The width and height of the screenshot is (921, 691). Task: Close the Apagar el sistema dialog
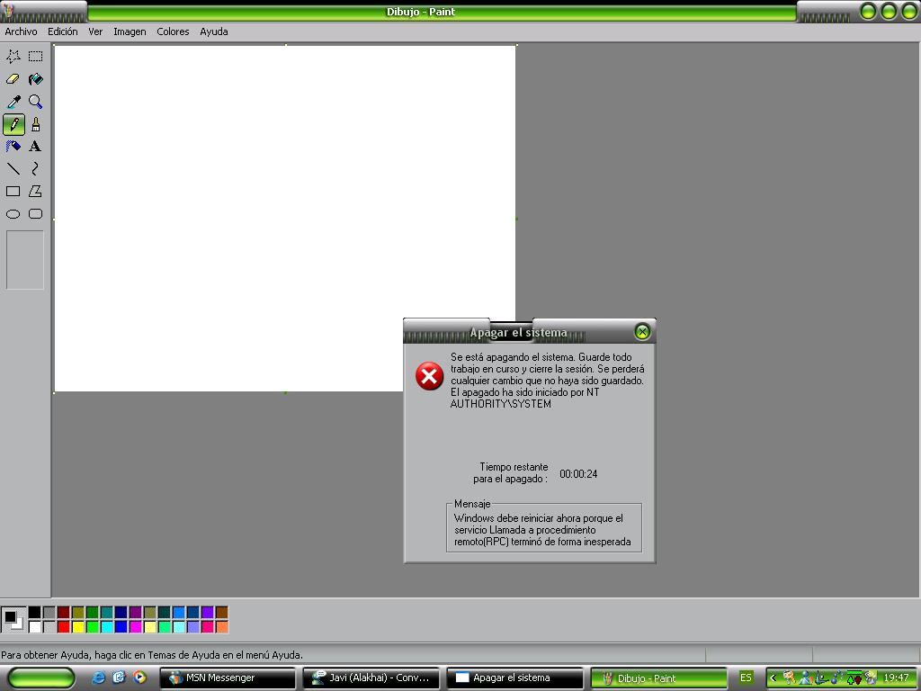tap(642, 332)
